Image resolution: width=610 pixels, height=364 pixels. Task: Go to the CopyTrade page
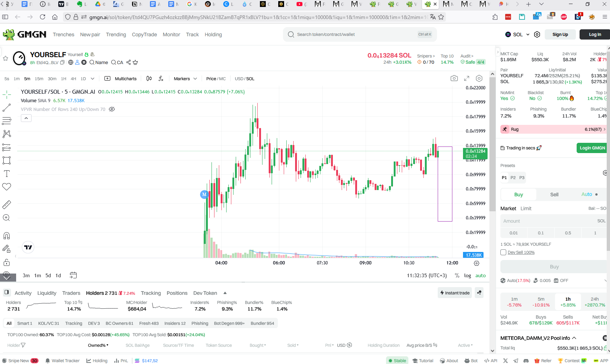144,34
